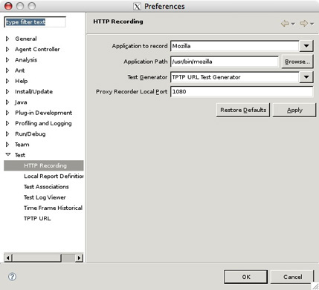Click the tree scrollbar left arrow
Image resolution: width=319 pixels, height=290 pixels.
coord(8,258)
